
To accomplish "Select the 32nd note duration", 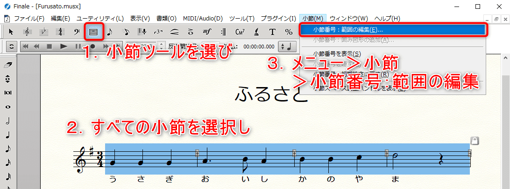I will click(x=7, y=177).
